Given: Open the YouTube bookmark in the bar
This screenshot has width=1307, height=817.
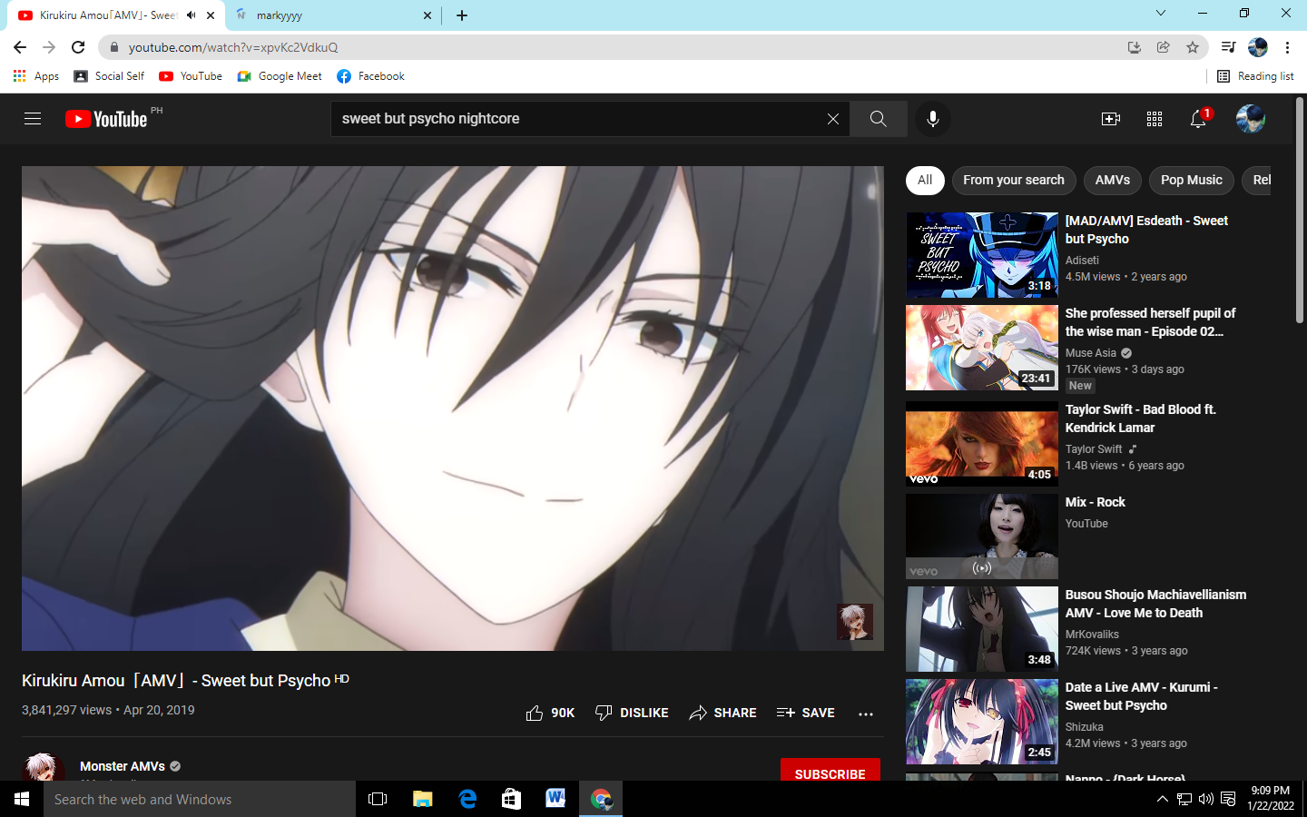Looking at the screenshot, I should tap(191, 76).
